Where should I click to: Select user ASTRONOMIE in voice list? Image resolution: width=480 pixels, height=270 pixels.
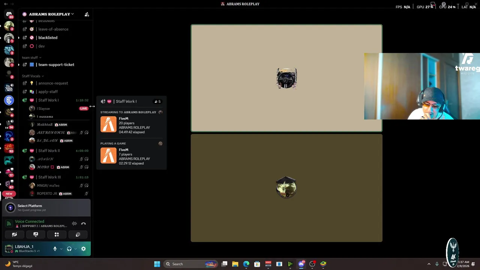(x=59, y=133)
